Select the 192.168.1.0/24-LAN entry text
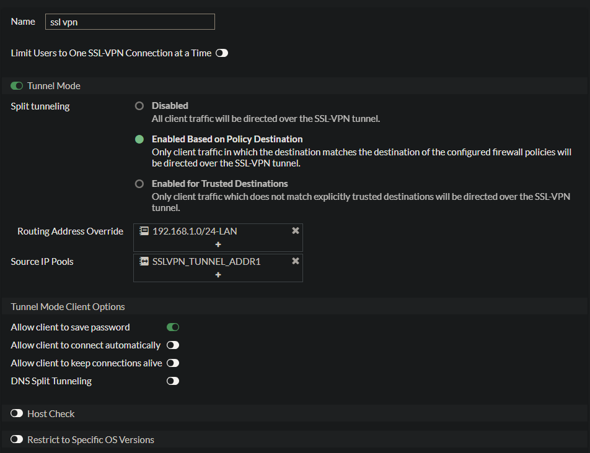Viewport: 590px width, 453px height. click(195, 231)
